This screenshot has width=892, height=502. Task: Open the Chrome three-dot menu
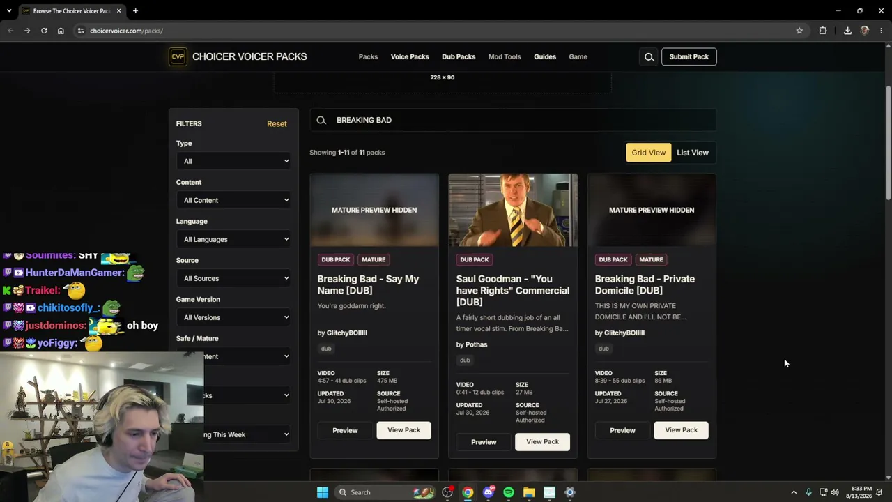[882, 31]
